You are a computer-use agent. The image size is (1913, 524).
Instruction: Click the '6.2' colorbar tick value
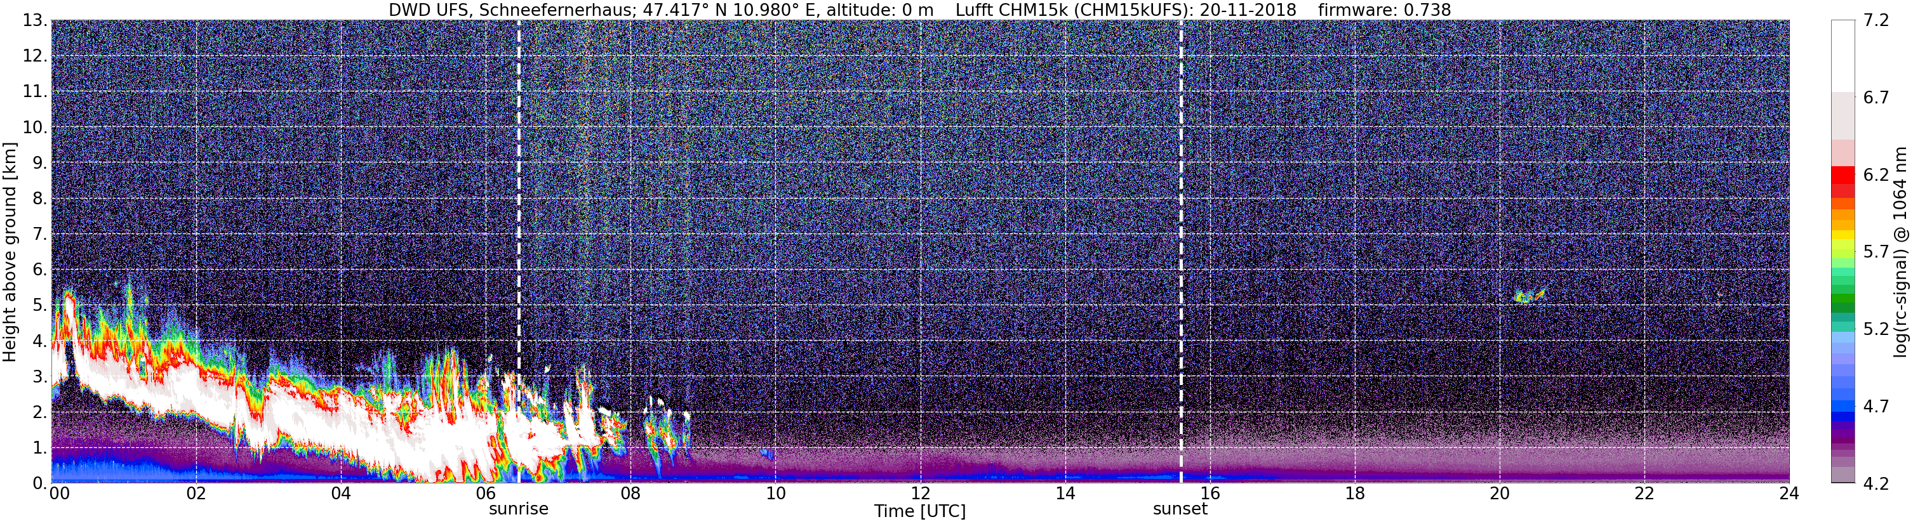pyautogui.click(x=1876, y=174)
